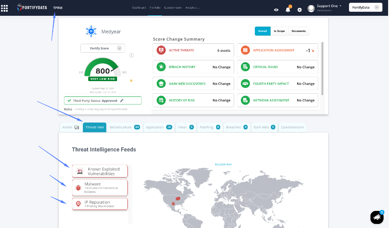Open ACTIVE THREATS link
This screenshot has width=389, height=228.
[181, 50]
